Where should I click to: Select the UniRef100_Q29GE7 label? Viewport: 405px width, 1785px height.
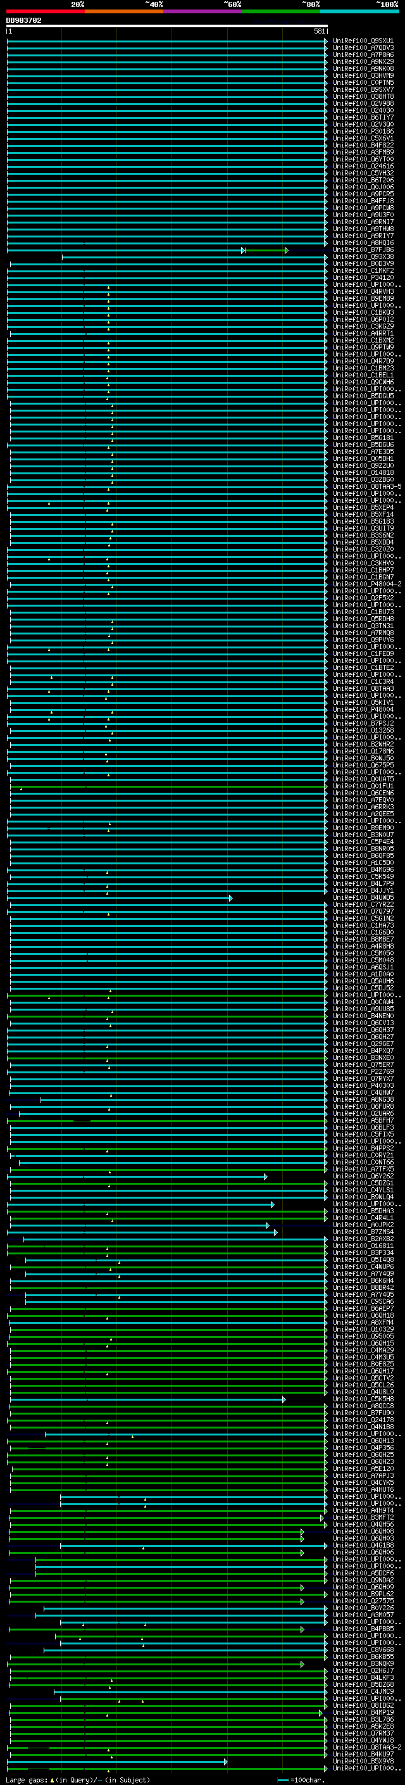pyautogui.click(x=363, y=1044)
